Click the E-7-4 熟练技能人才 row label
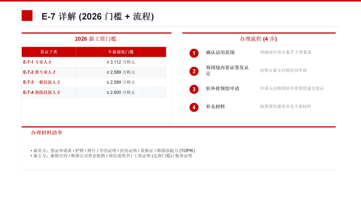The width and height of the screenshot is (361, 203). (x=42, y=92)
